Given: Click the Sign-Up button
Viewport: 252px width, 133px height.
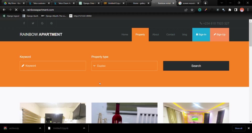Looking at the screenshot, I should 219,35.
